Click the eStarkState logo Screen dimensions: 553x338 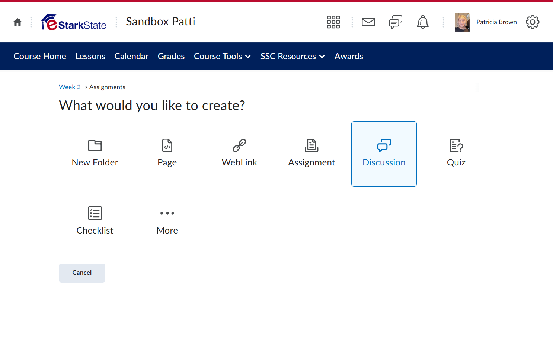coord(74,22)
